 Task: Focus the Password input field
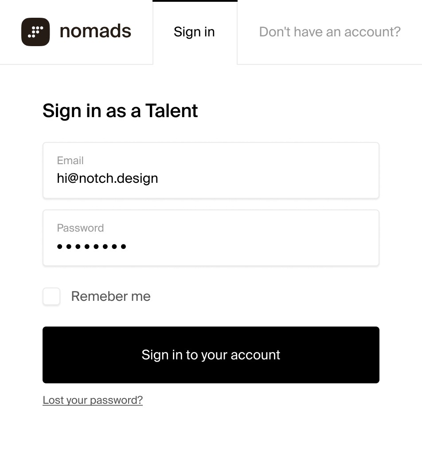point(211,238)
